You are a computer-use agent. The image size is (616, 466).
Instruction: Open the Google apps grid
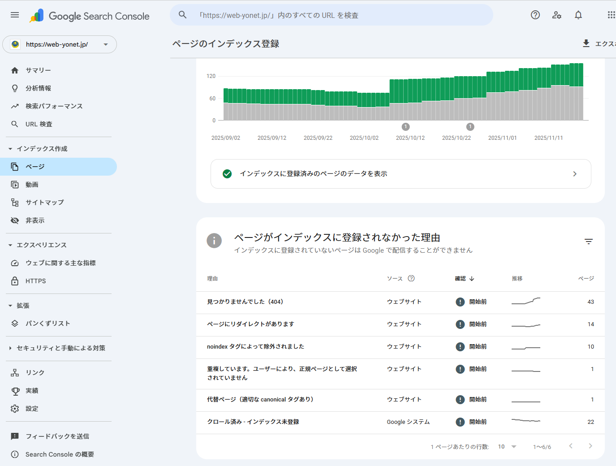tap(611, 15)
